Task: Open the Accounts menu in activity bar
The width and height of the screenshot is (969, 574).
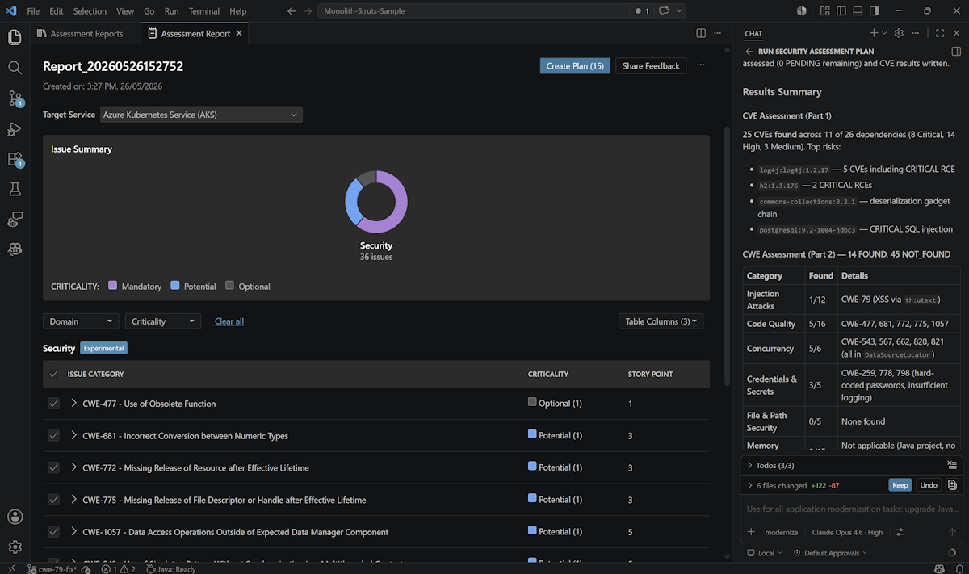Action: pos(15,517)
